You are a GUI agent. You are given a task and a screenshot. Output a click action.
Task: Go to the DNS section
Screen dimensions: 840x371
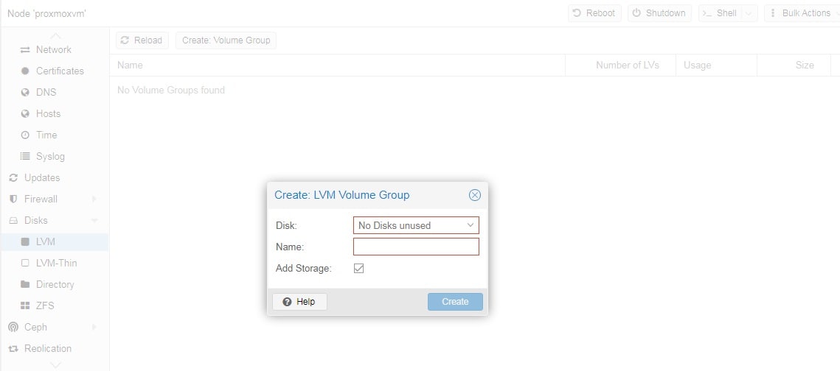46,93
